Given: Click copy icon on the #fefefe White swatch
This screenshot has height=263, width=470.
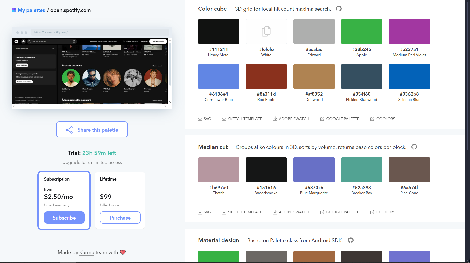Looking at the screenshot, I should coord(266,32).
